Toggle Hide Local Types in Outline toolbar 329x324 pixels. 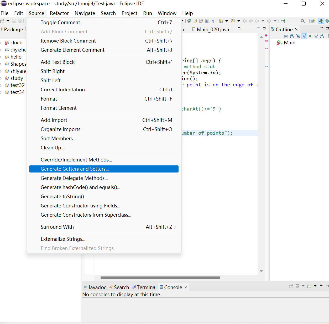coord(316,36)
